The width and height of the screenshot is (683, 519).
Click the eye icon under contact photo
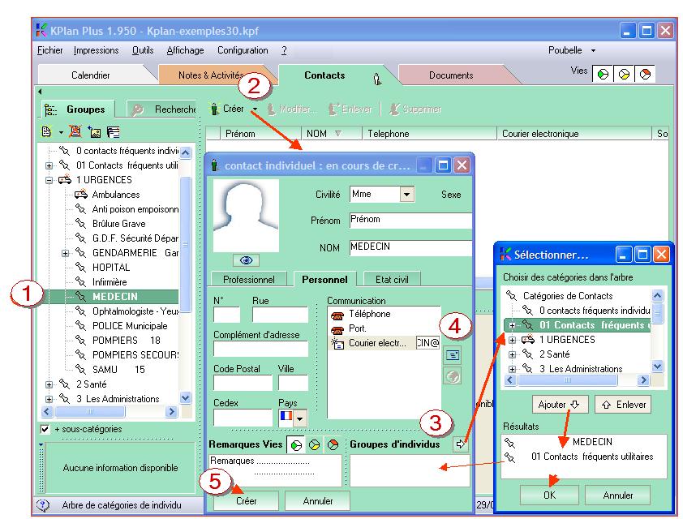tap(245, 260)
